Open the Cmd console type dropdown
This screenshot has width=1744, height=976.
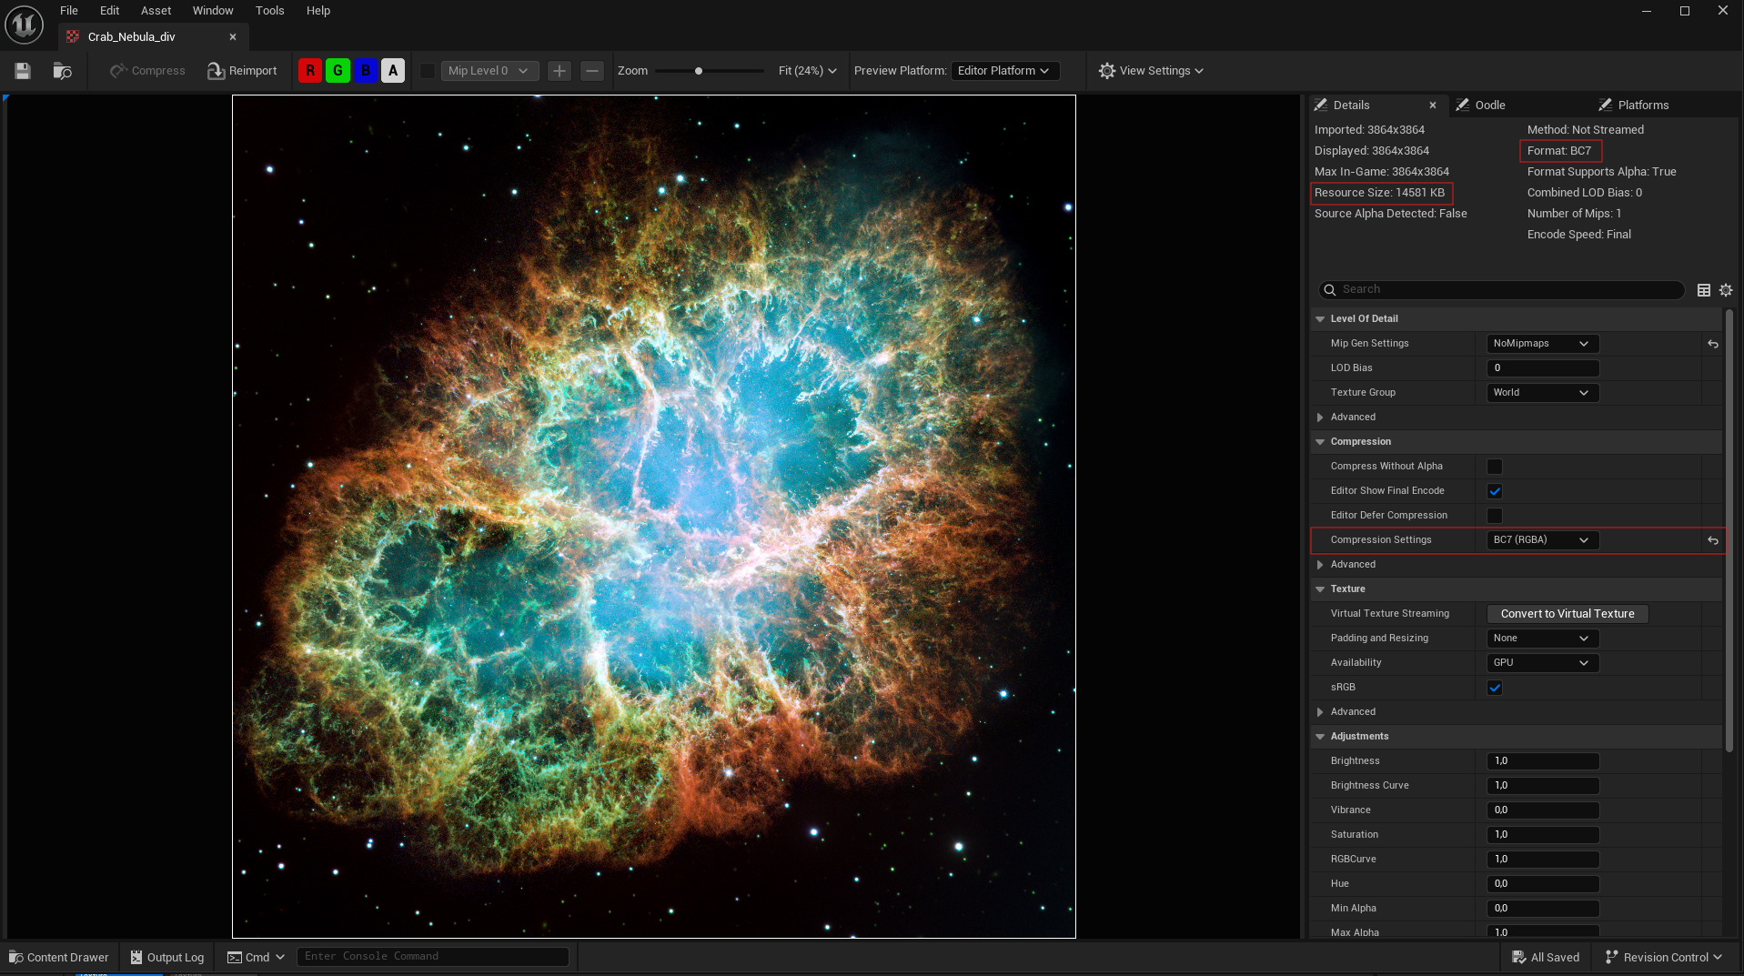click(x=256, y=957)
